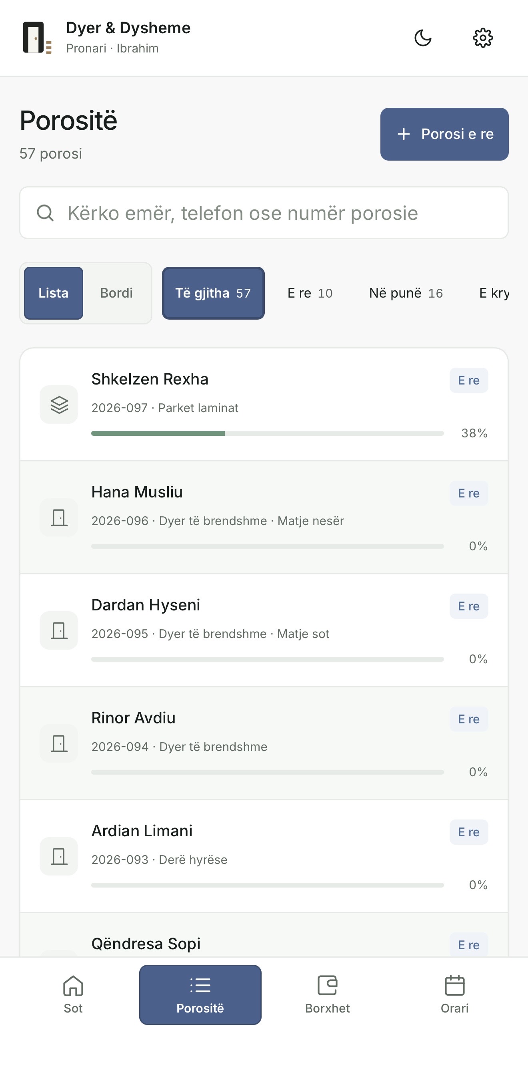Click the order detail '2026-095 · Dyer të brendshme · Matje sot'
This screenshot has width=528, height=1073.
tap(210, 634)
